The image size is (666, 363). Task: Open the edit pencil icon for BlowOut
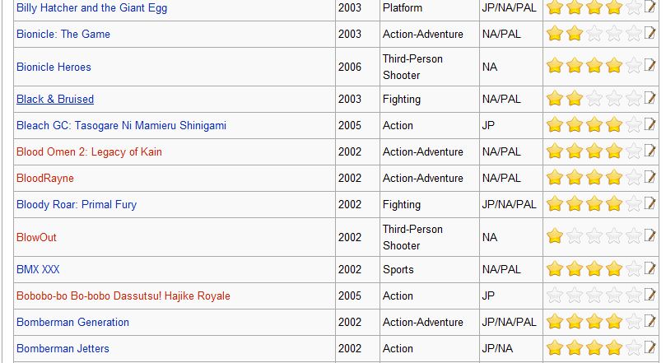point(650,235)
